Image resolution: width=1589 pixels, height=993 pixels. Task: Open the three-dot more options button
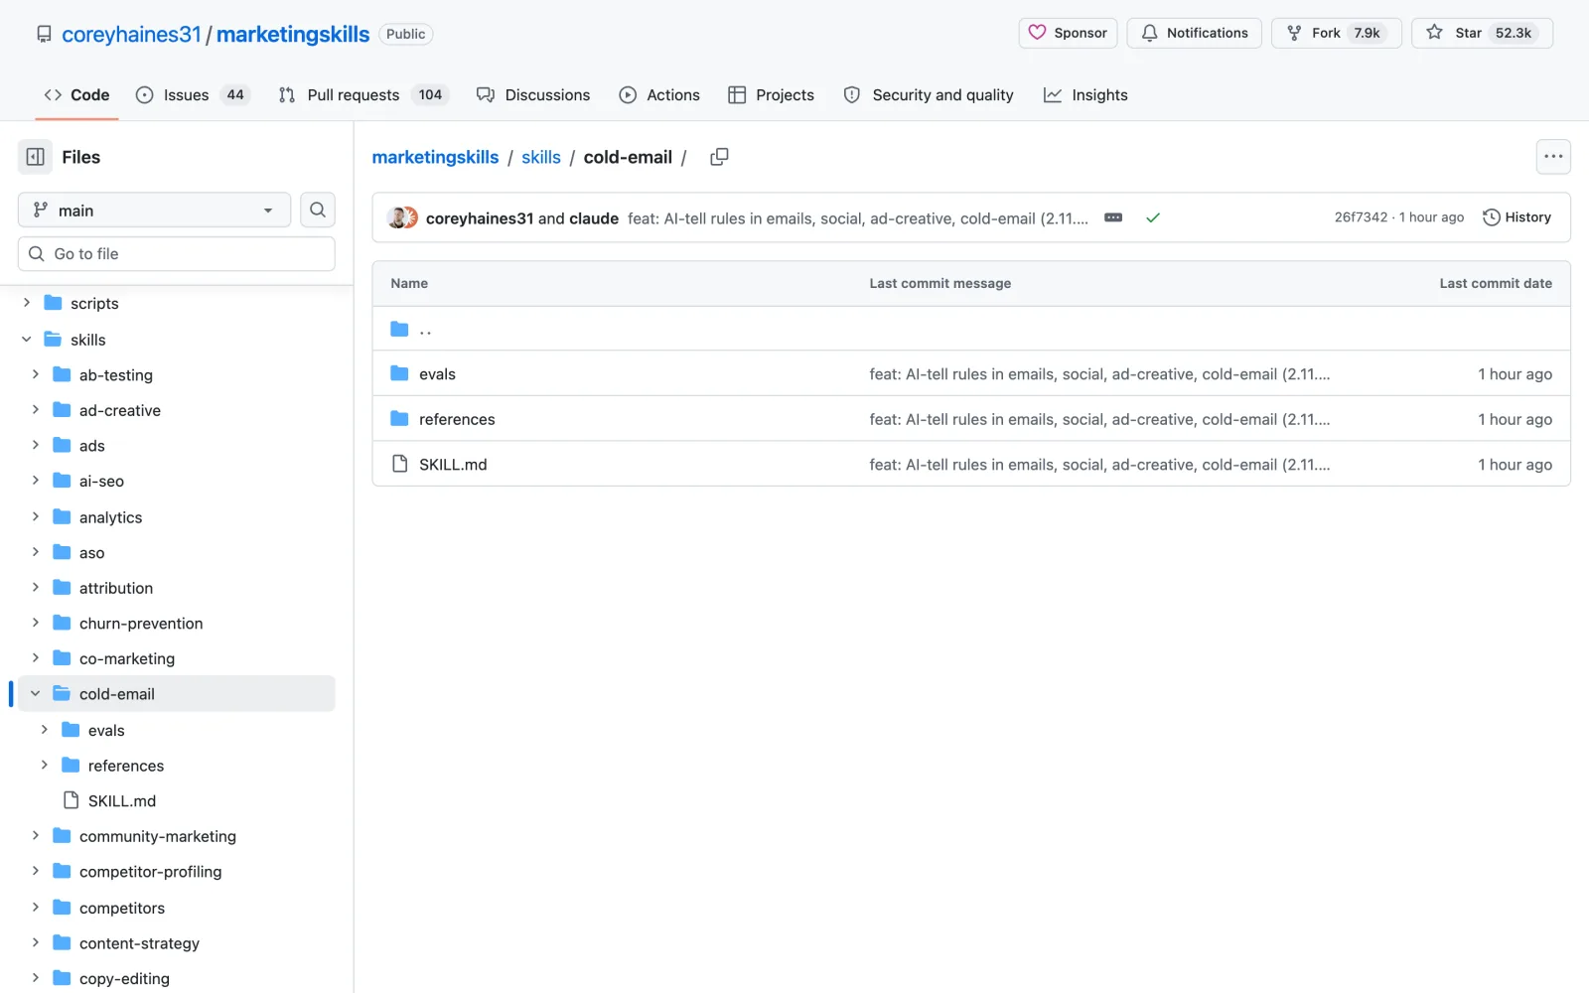(1553, 157)
